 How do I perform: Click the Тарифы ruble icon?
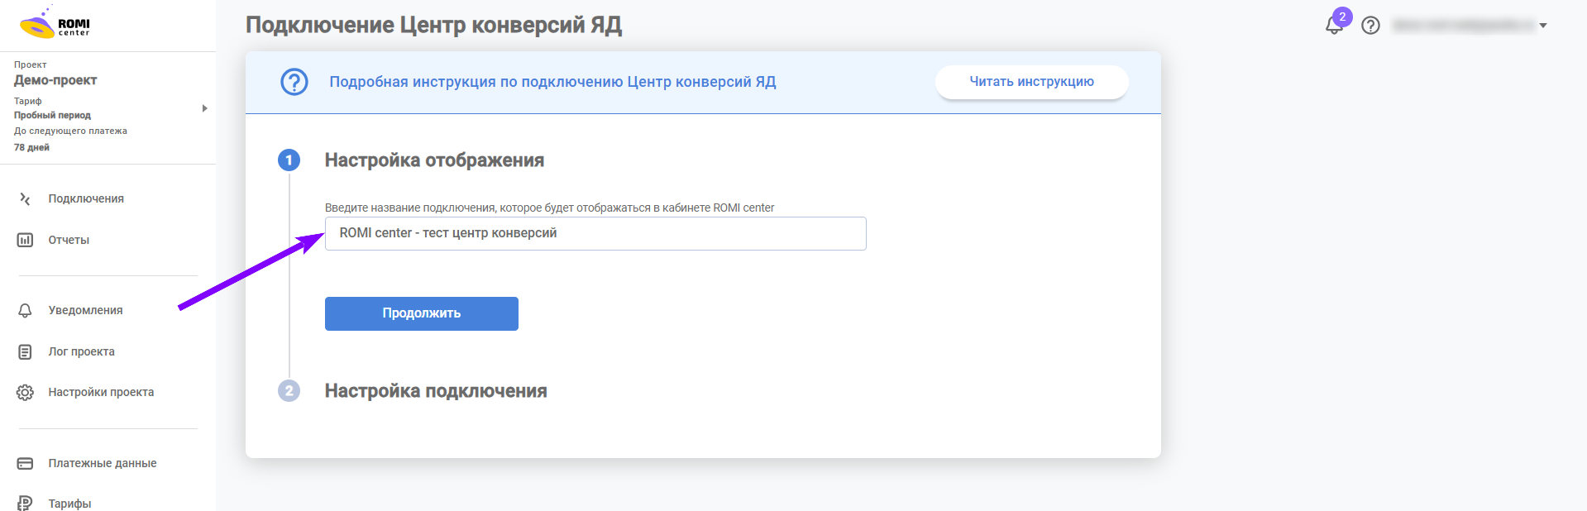(25, 504)
